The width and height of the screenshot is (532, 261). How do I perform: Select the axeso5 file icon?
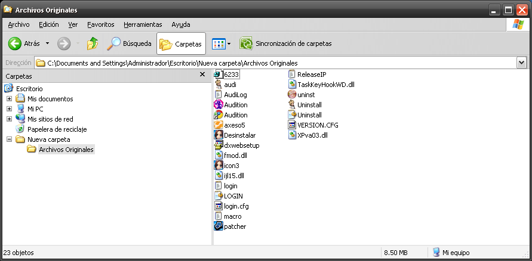pos(218,125)
